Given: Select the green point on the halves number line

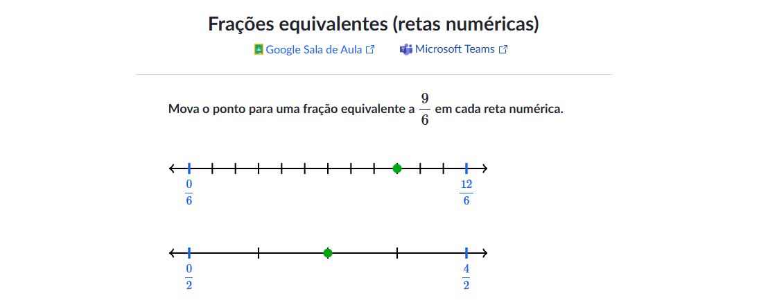Looking at the screenshot, I should (x=328, y=253).
